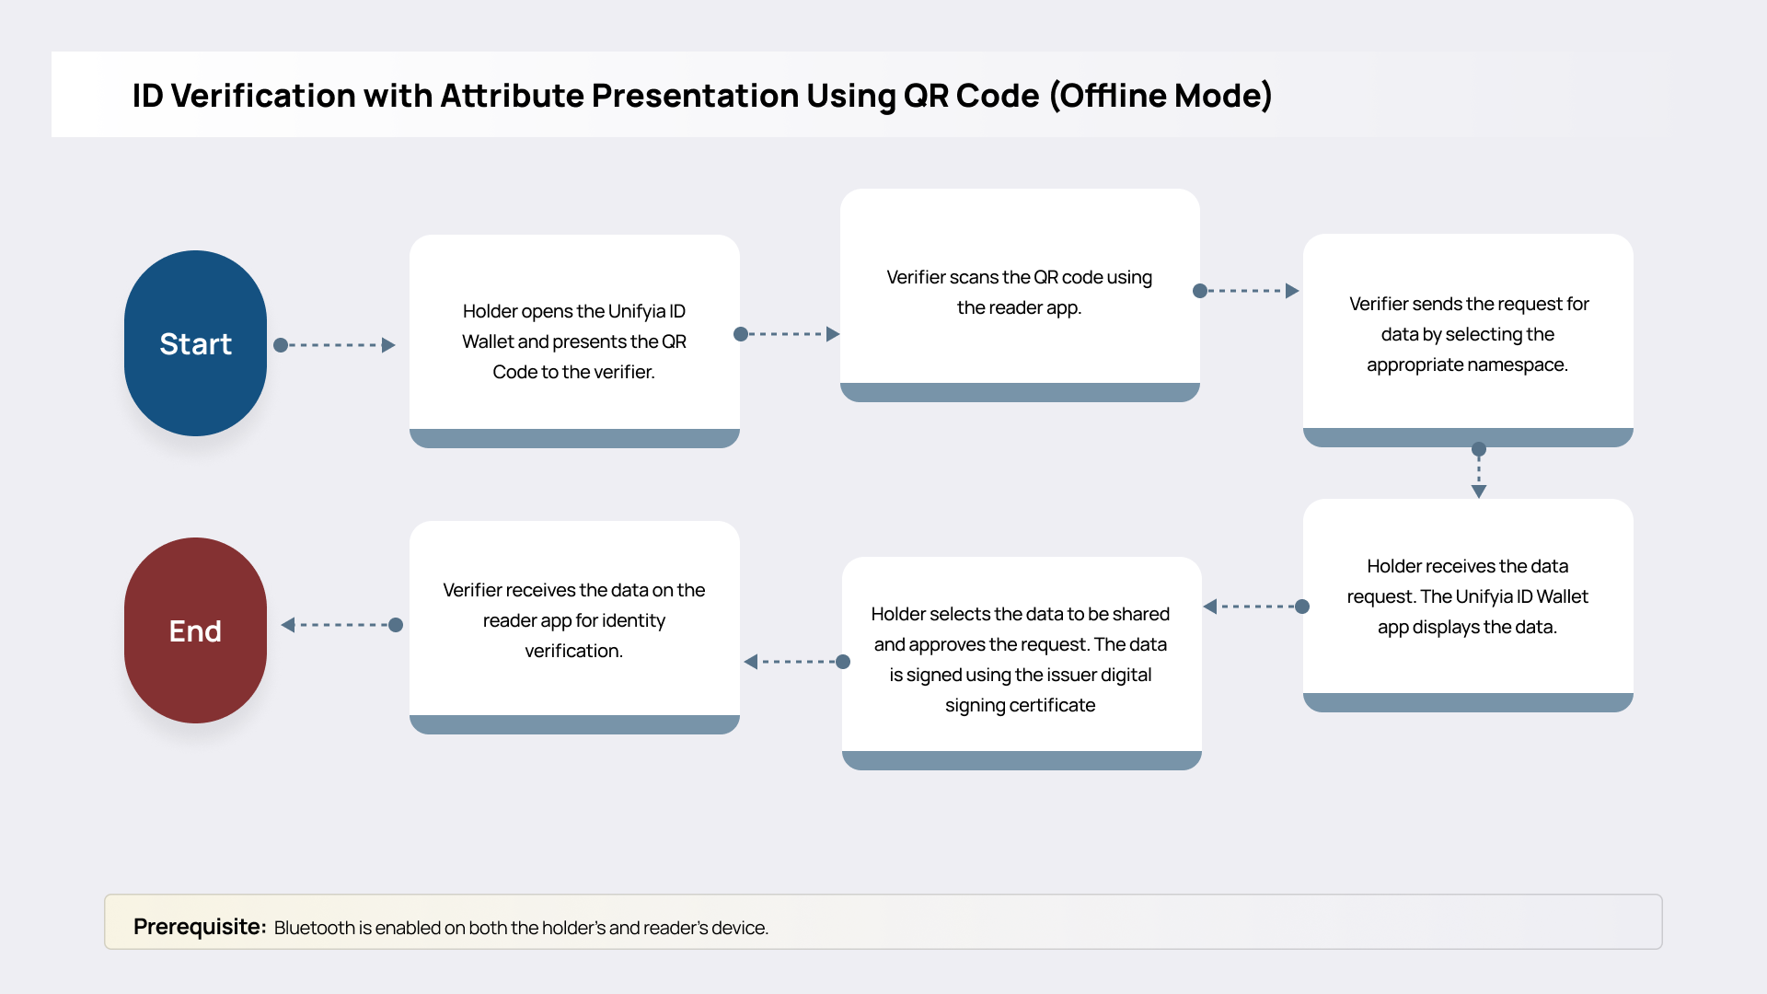The width and height of the screenshot is (1767, 994).
Task: Click the dashed arrow leaving the Start node
Action: click(336, 344)
